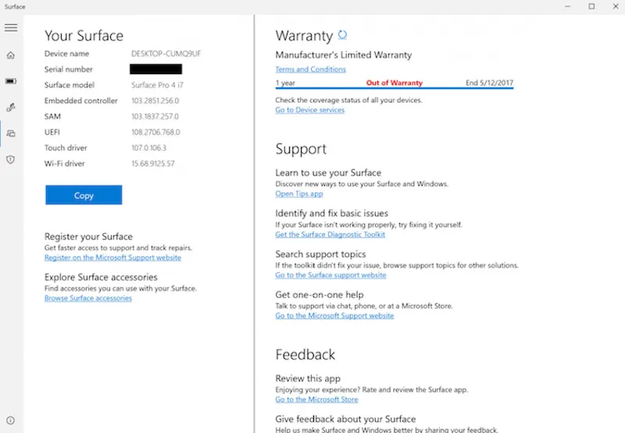Open the shield warranty sidebar icon
This screenshot has height=433, width=625.
(11, 159)
